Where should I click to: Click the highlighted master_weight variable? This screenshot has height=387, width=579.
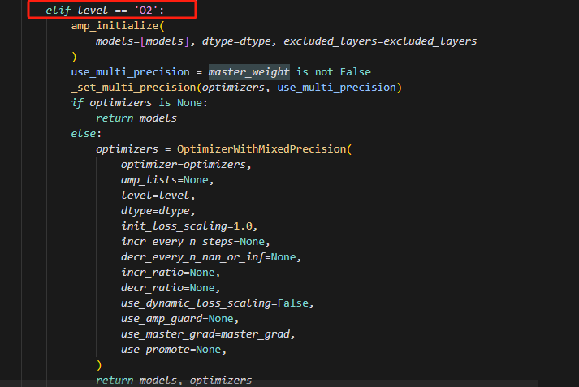(x=248, y=71)
